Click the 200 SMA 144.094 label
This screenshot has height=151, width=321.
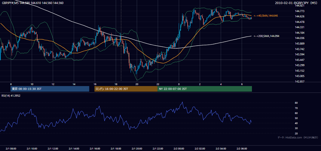click(x=266, y=36)
